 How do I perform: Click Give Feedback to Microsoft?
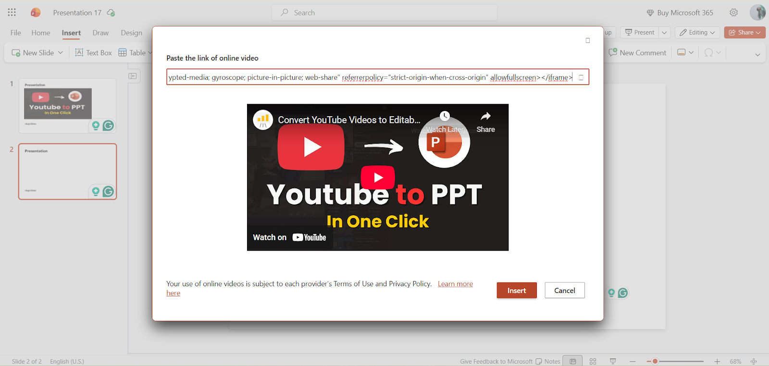(496, 361)
